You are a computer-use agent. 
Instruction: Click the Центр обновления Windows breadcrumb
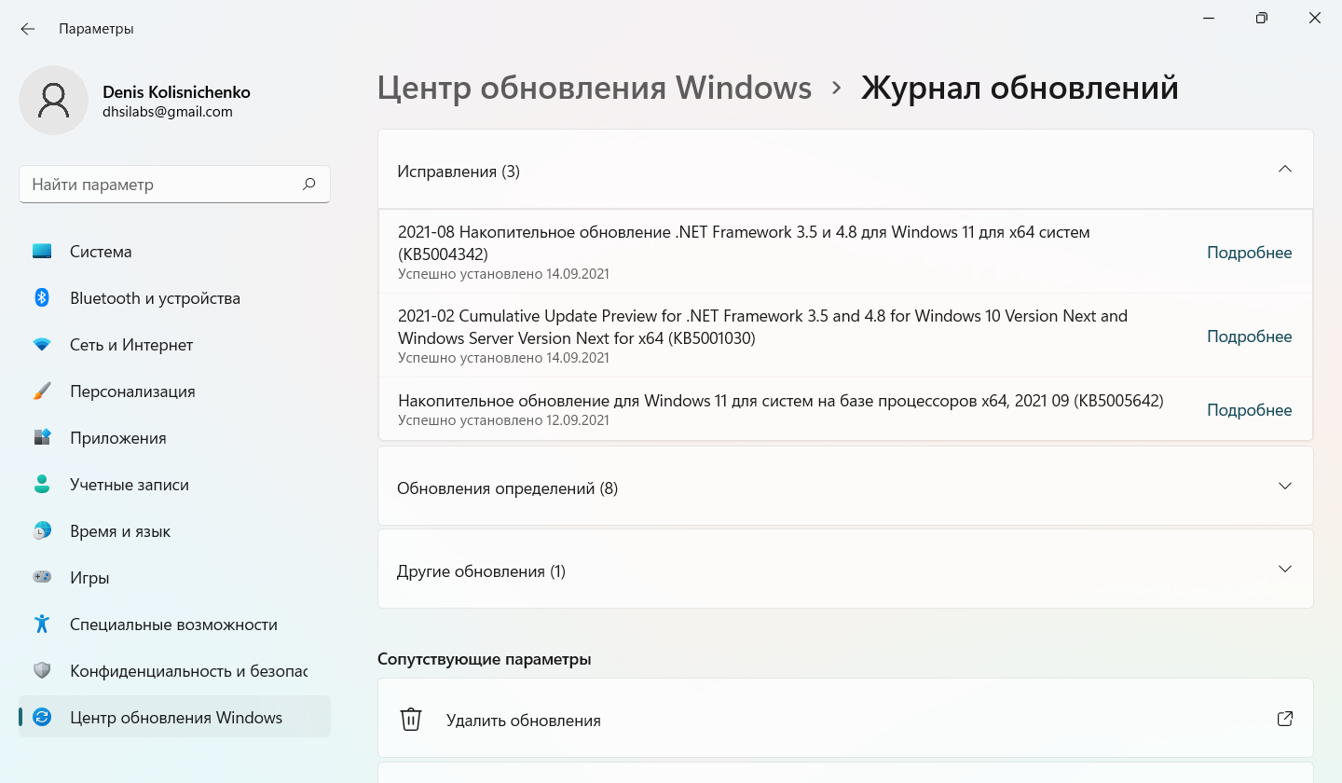[595, 88]
